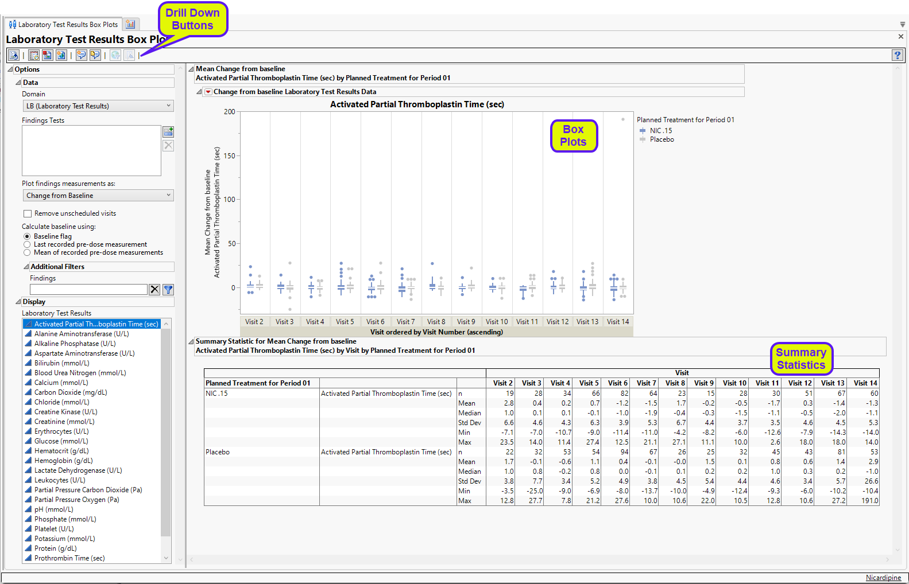
Task: Select Last recorded pre-dose measurement option
Action: pyautogui.click(x=27, y=244)
